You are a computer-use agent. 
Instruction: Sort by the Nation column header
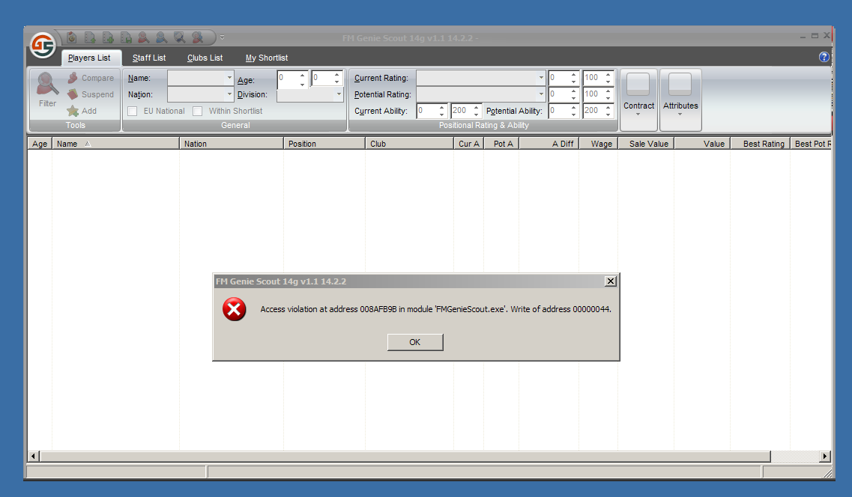click(232, 144)
